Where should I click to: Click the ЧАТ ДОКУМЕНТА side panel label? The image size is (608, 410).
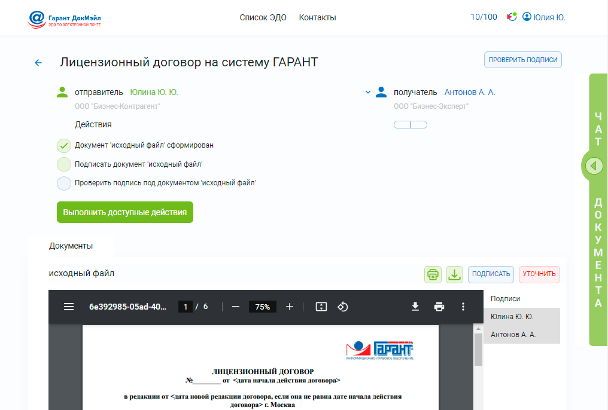(x=598, y=209)
